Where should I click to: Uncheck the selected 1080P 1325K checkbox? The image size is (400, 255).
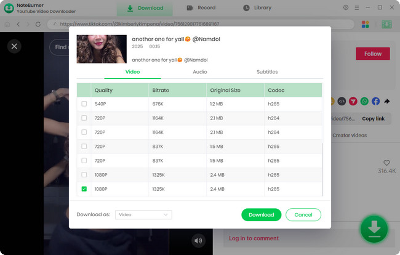[x=84, y=189]
